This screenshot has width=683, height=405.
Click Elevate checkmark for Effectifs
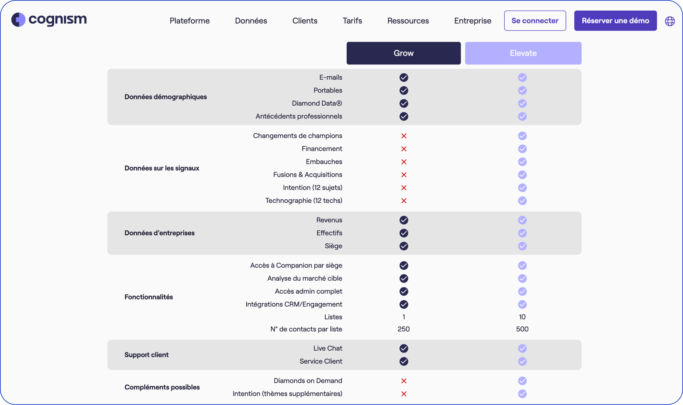tap(522, 233)
